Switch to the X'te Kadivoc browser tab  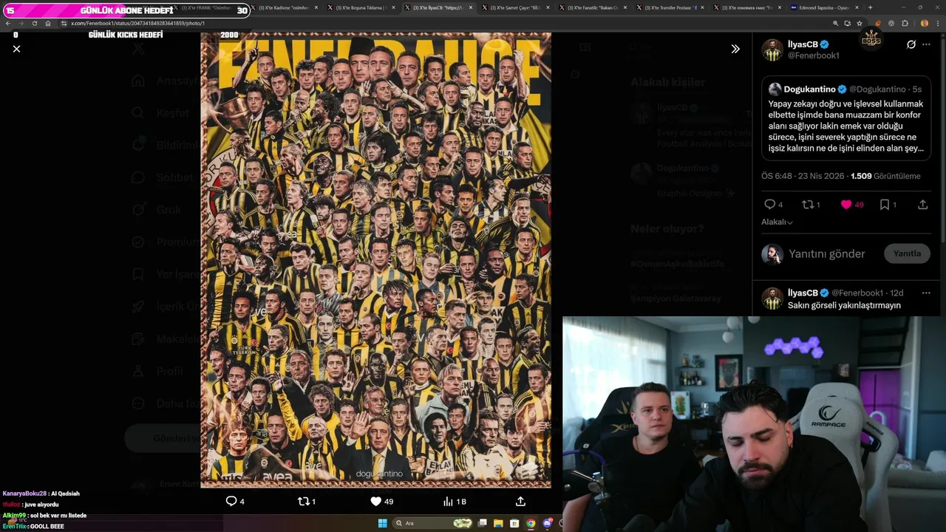point(285,7)
